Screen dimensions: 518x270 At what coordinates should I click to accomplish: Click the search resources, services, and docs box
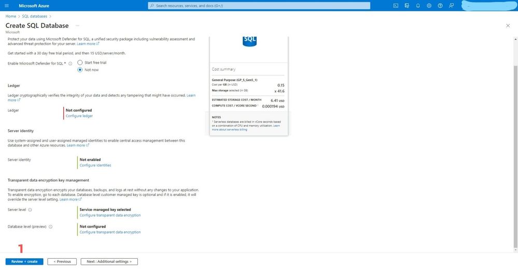click(259, 6)
